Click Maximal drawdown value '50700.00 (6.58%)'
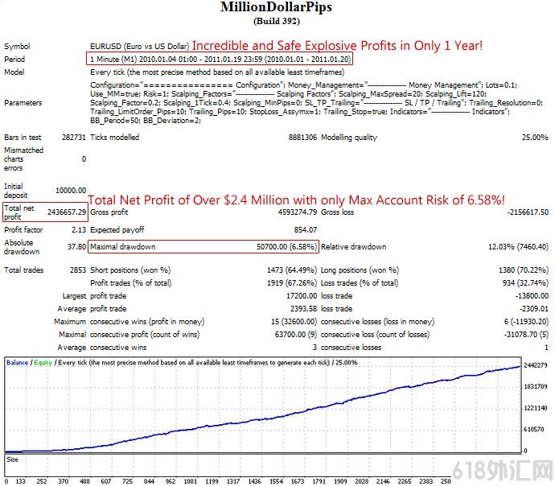Screen dimensions: 555x486 pos(286,247)
